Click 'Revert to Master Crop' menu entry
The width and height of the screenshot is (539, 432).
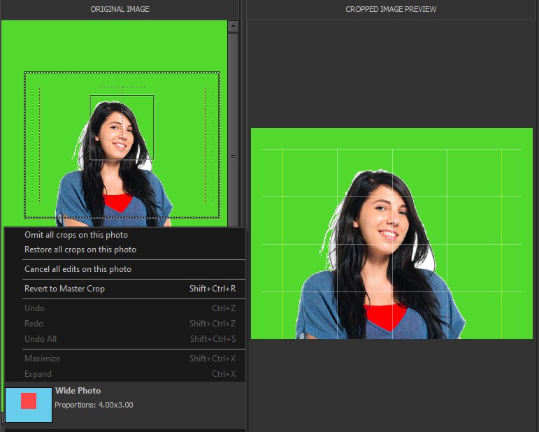tap(64, 289)
